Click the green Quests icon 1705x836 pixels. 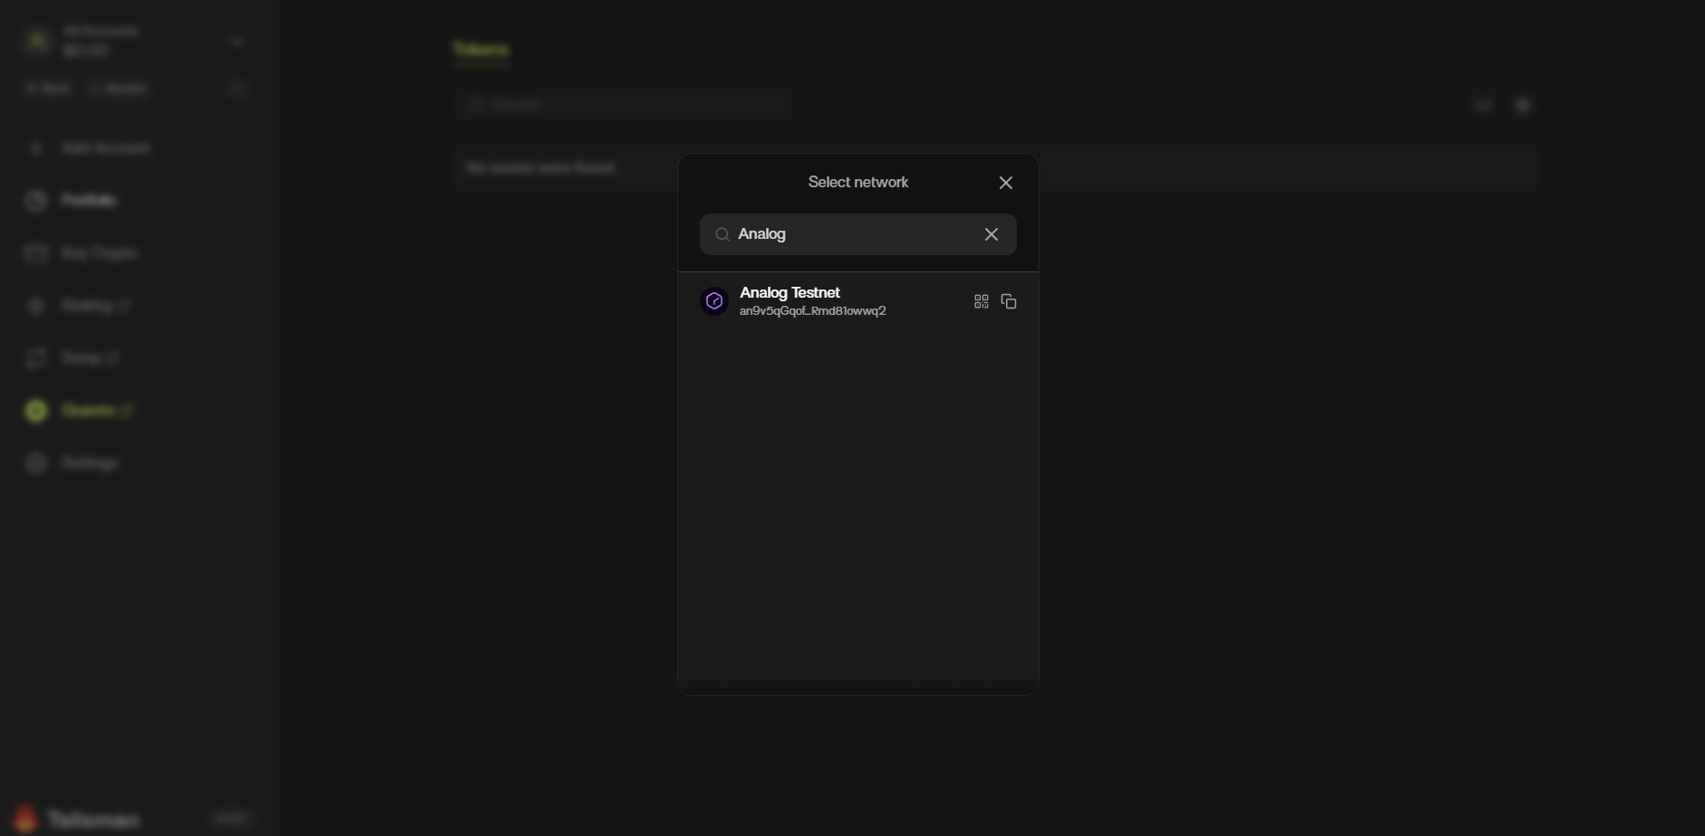pyautogui.click(x=36, y=411)
